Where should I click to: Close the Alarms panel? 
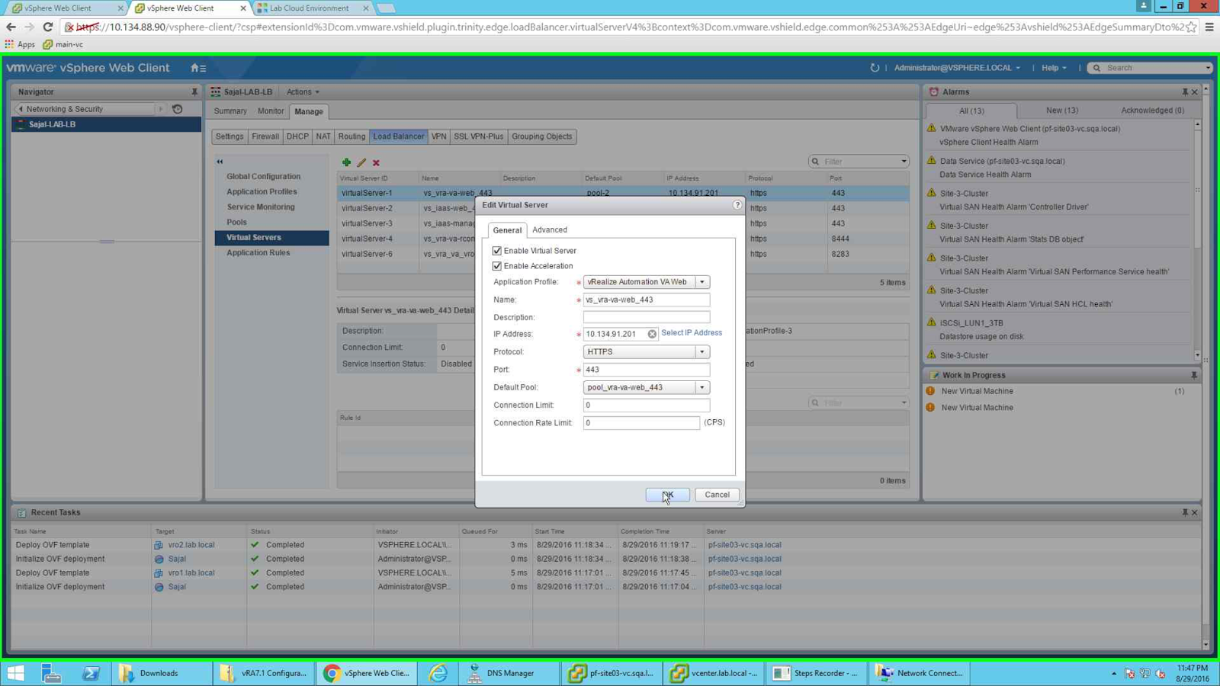(x=1195, y=91)
